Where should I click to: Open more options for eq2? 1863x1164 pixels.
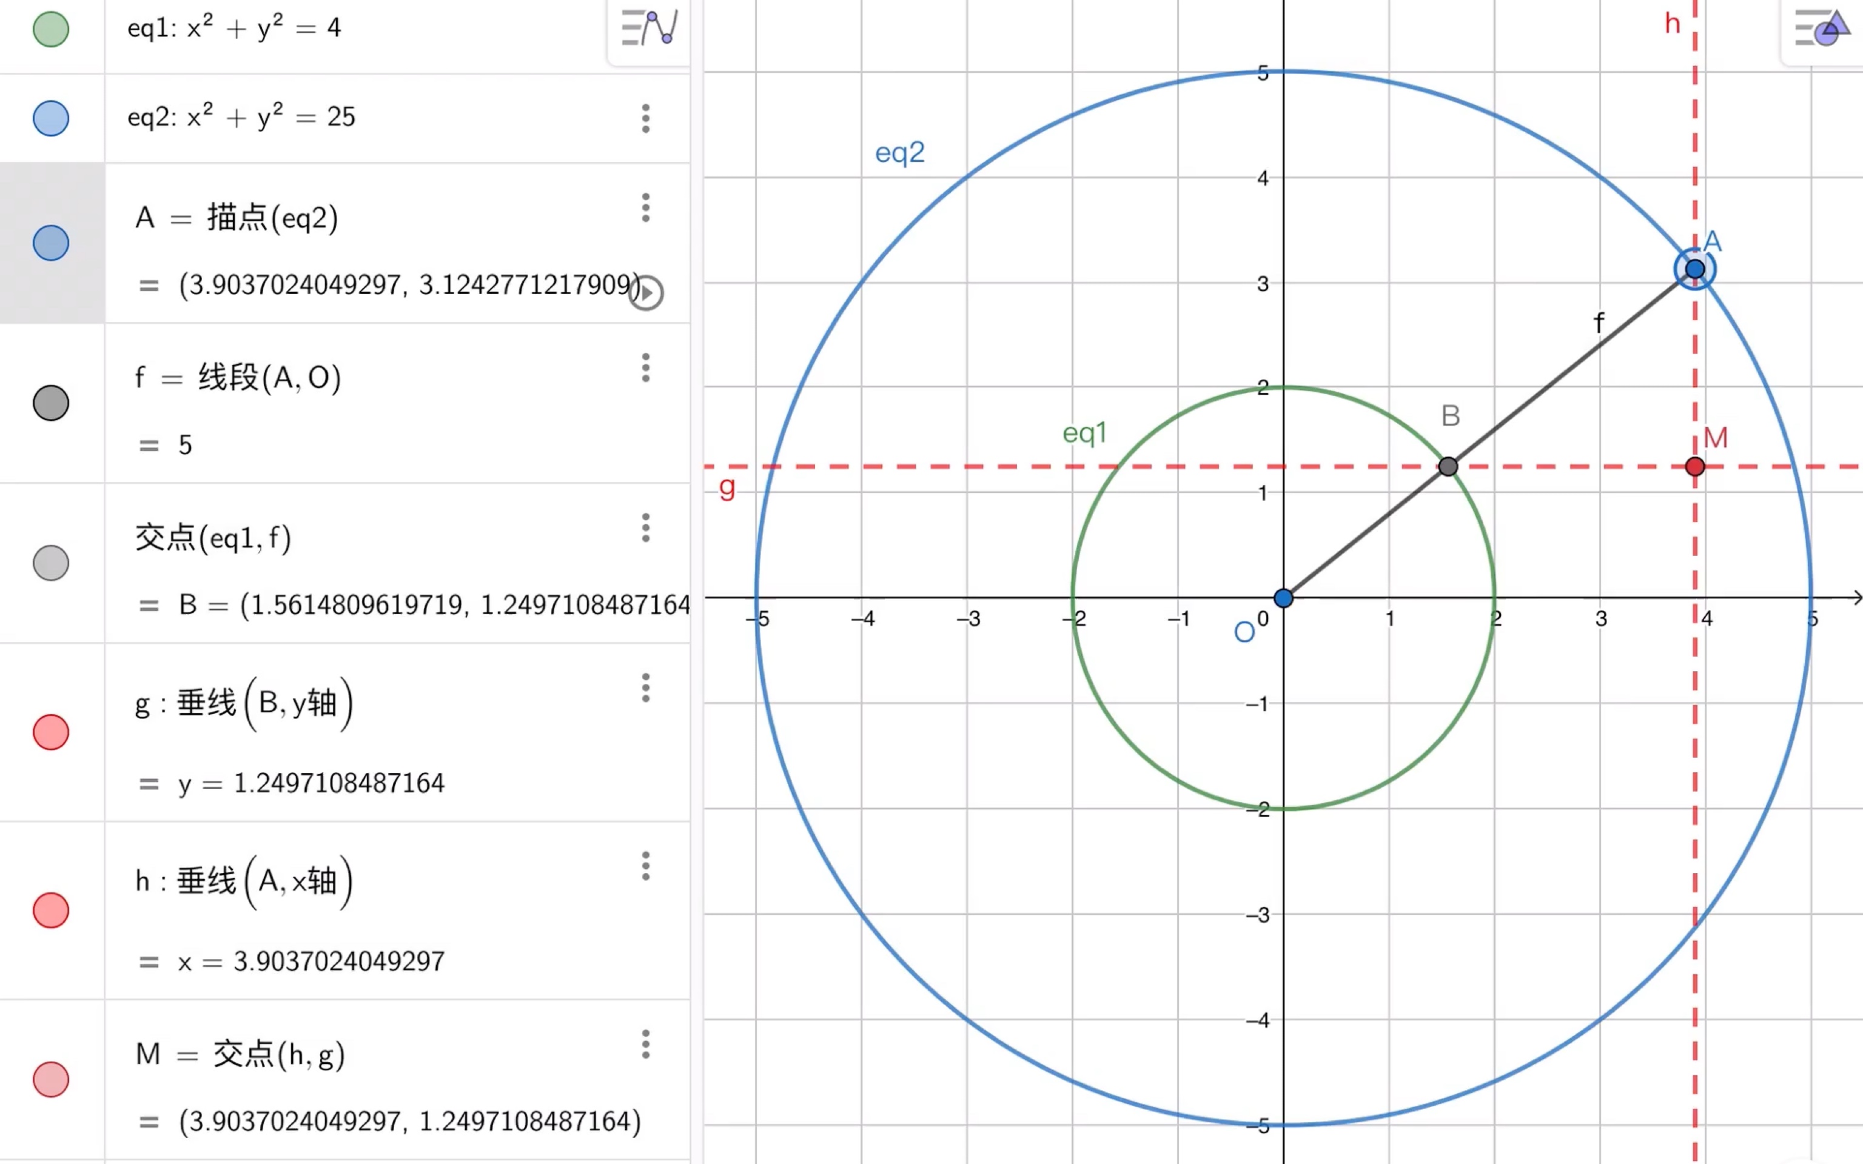[646, 119]
